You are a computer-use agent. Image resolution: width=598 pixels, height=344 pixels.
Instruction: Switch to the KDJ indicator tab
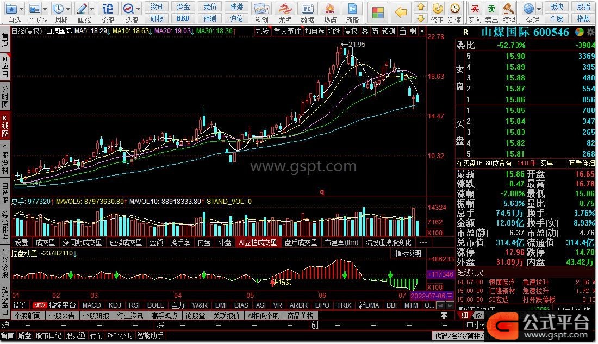tap(115, 305)
